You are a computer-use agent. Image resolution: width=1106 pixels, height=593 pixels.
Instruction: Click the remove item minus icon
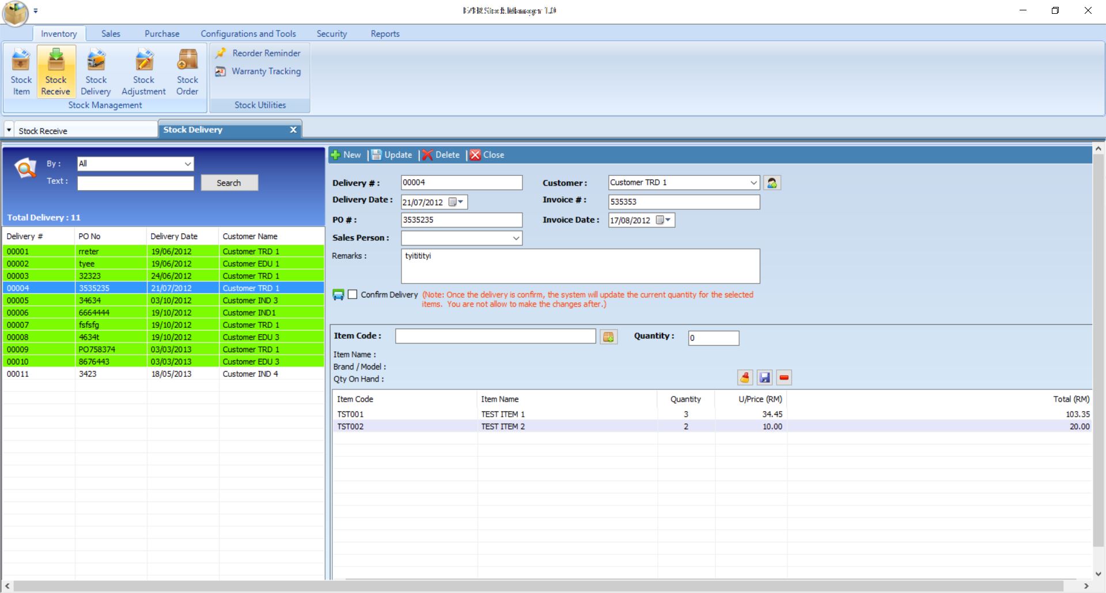pyautogui.click(x=784, y=377)
